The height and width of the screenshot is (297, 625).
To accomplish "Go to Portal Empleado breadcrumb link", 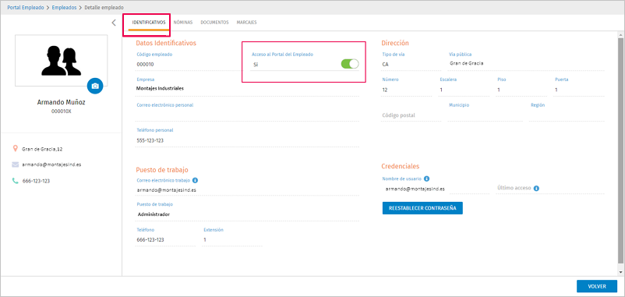I will click(26, 8).
